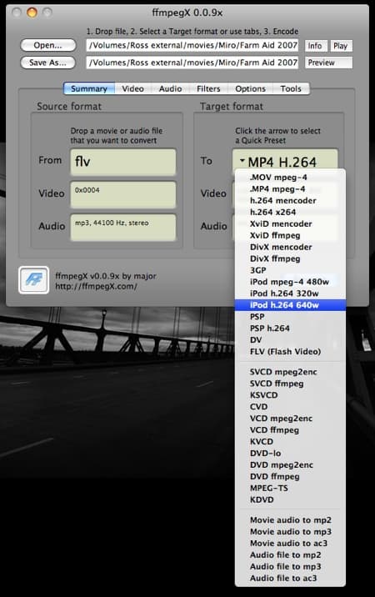Choose the DV preset
Viewport: 375px width, 597px height.
pyautogui.click(x=290, y=340)
